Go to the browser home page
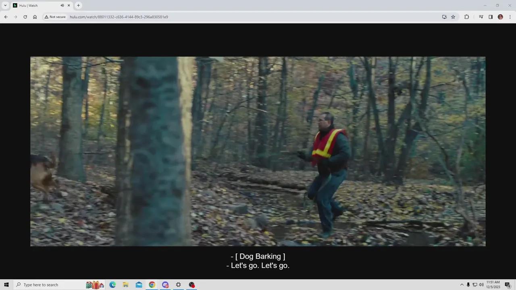The image size is (516, 290). point(35,17)
